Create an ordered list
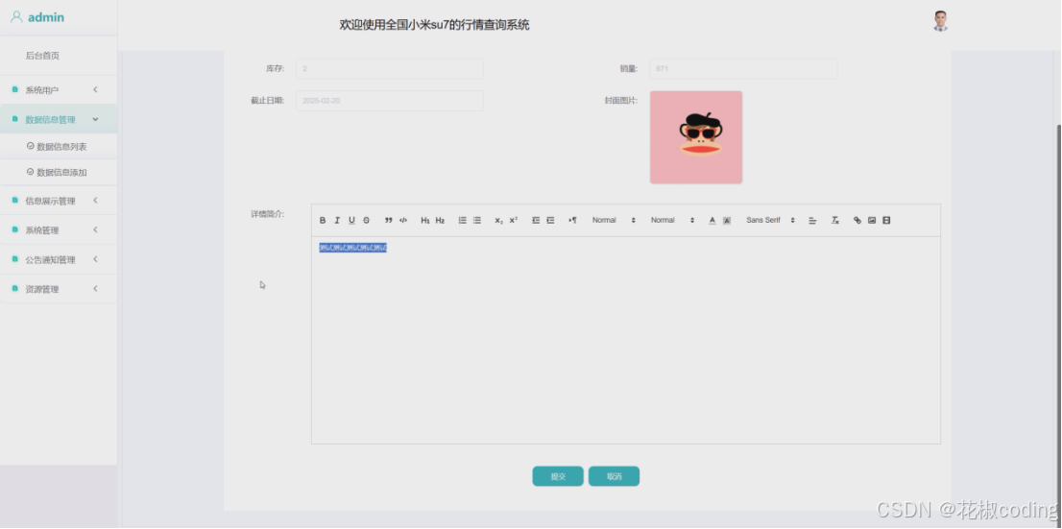This screenshot has height=529, width=1062. (463, 220)
